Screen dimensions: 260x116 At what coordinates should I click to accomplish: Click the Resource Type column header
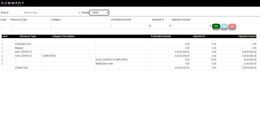[x=28, y=36]
